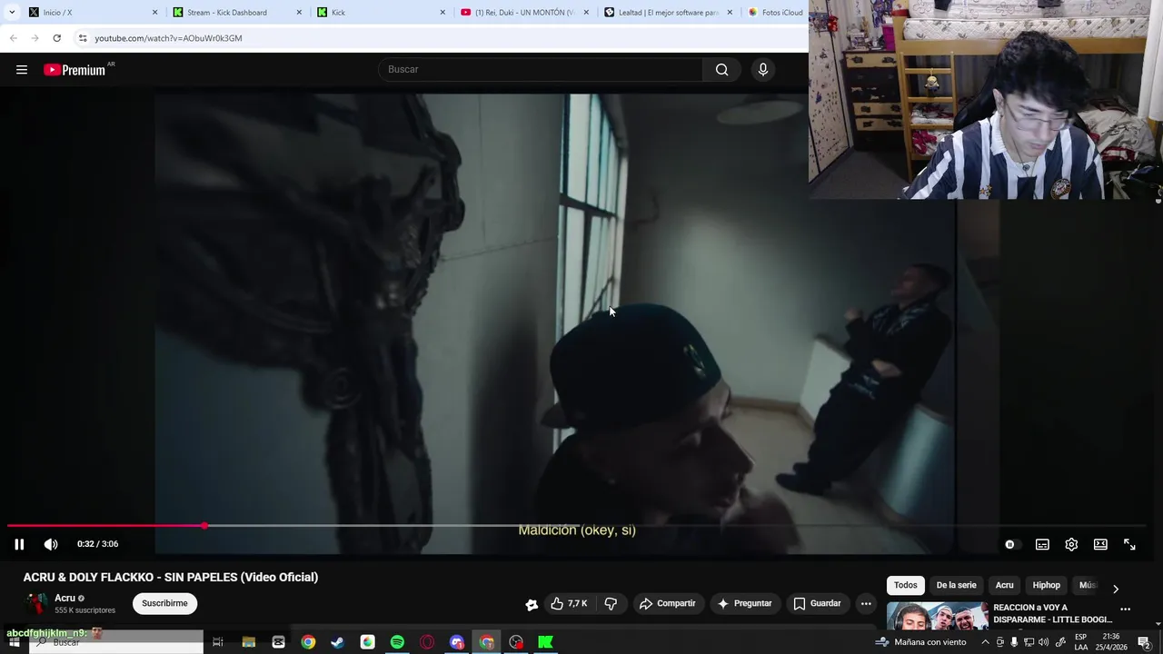Click the search magnifier button
1163x654 pixels.
coord(721,70)
